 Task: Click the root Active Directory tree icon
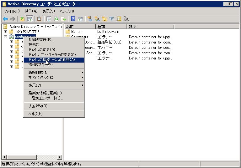click(x=5, y=27)
